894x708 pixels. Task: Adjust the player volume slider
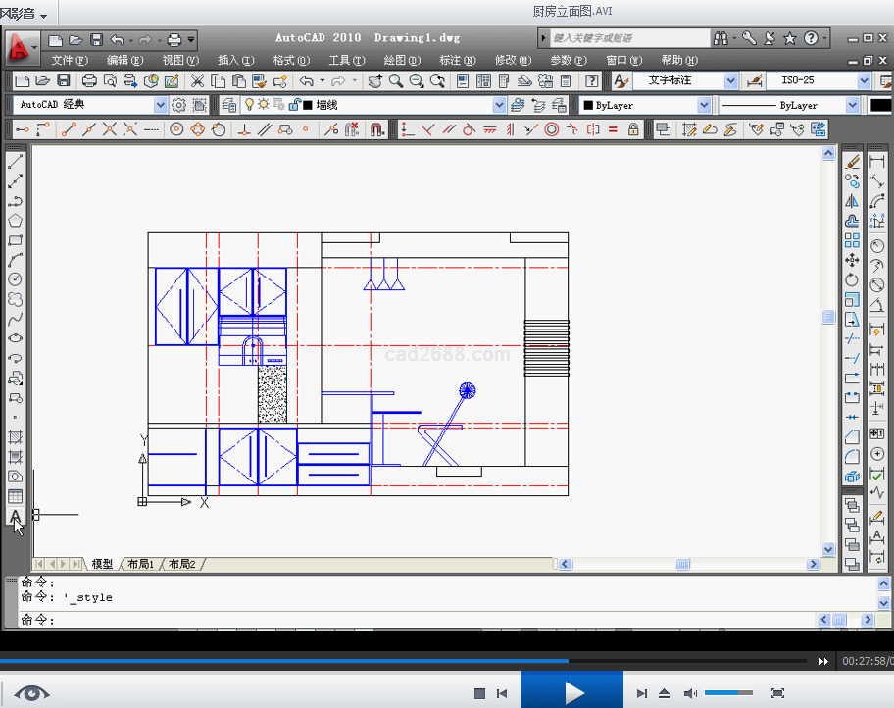pos(728,693)
